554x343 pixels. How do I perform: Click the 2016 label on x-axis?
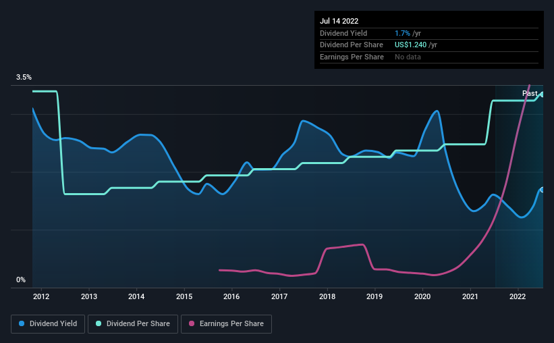pyautogui.click(x=231, y=296)
